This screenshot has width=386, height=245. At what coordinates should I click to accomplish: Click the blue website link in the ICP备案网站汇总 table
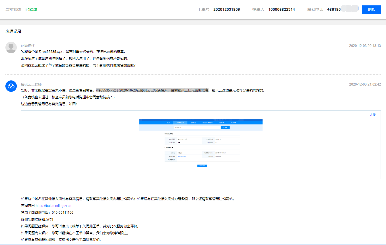pyautogui.click(x=183, y=156)
